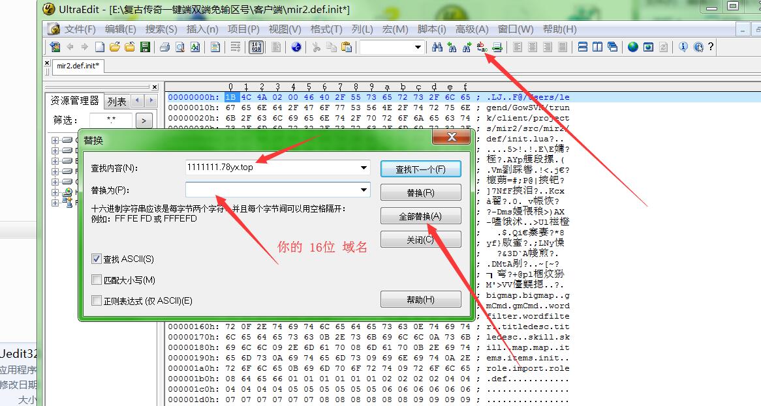Open the 宏(M) menu
The width and height of the screenshot is (761, 406).
click(x=395, y=29)
